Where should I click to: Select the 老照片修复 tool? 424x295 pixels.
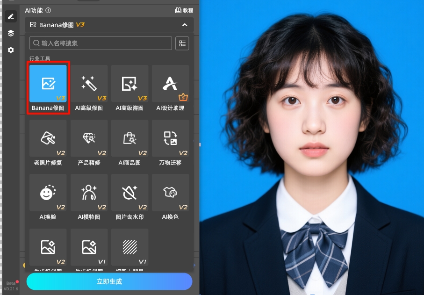[48, 139]
